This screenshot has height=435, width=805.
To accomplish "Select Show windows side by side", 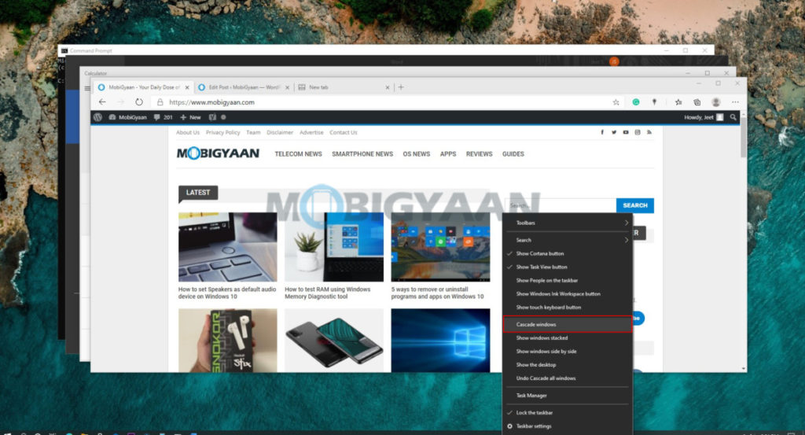I will pos(568,352).
